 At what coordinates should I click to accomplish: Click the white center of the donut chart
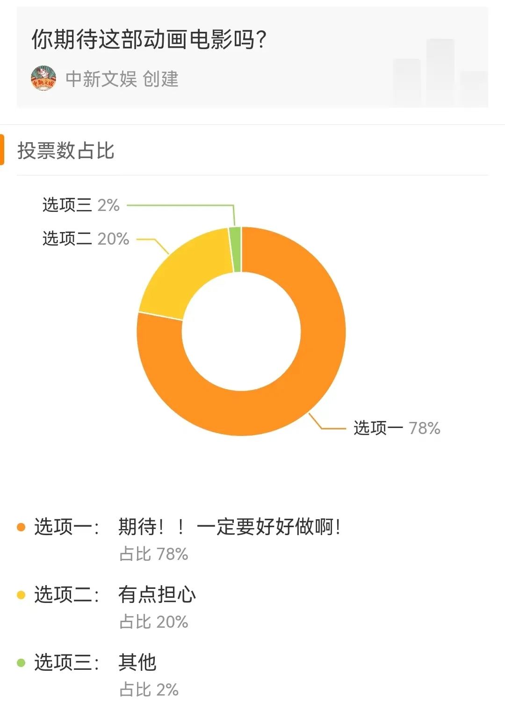241,331
